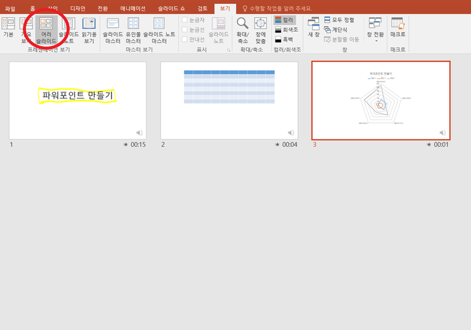The height and width of the screenshot is (330, 471).
Task: Switch to the 홈 home tab
Action: pos(32,8)
